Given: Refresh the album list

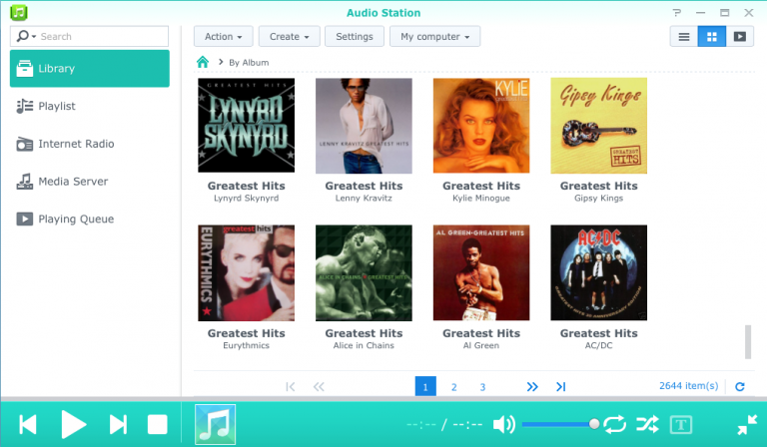Looking at the screenshot, I should tap(740, 386).
